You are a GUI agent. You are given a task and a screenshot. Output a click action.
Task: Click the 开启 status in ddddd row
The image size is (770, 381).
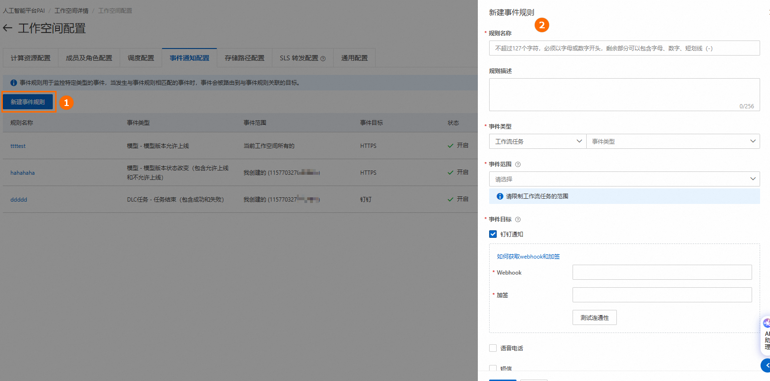pos(458,199)
